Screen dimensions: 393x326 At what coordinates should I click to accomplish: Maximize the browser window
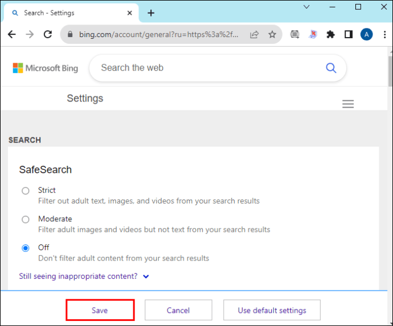(358, 7)
